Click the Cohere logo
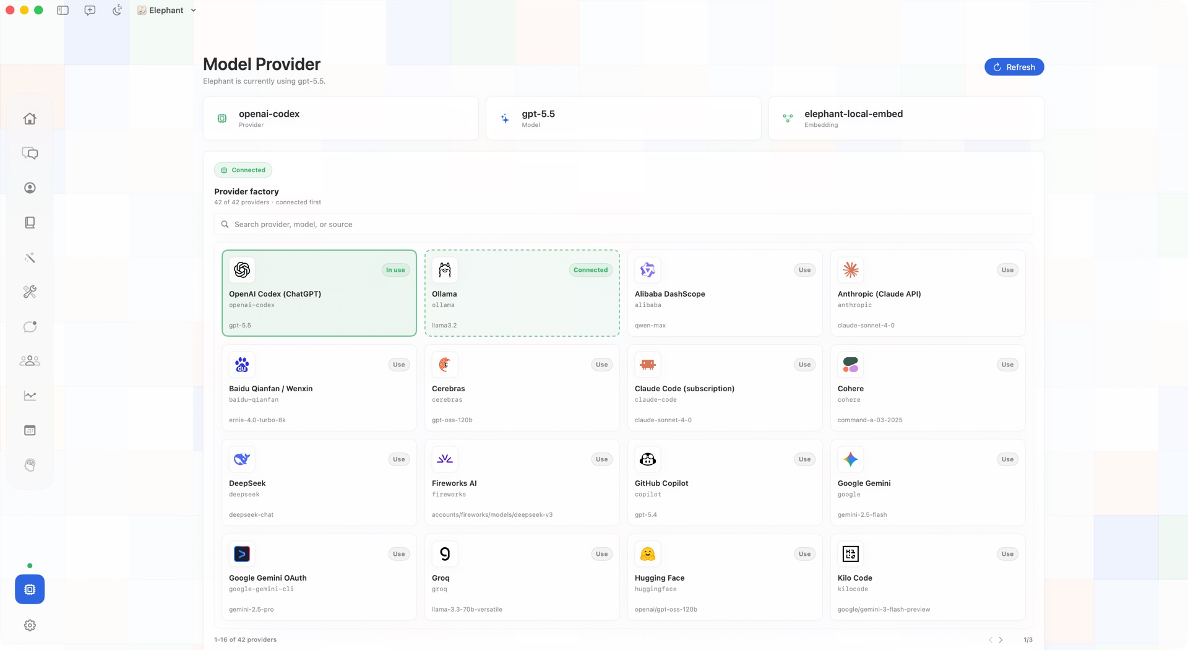1188x650 pixels. coord(851,365)
